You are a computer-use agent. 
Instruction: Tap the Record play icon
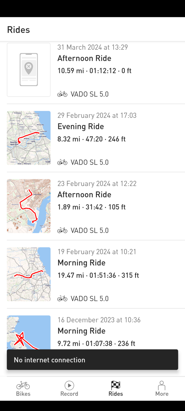[69, 385]
